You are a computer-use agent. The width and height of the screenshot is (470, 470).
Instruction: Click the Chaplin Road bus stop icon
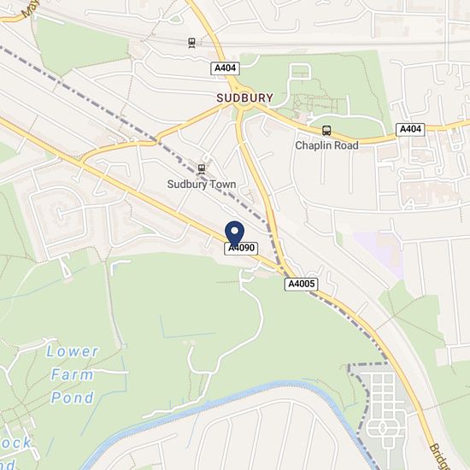[x=326, y=131]
